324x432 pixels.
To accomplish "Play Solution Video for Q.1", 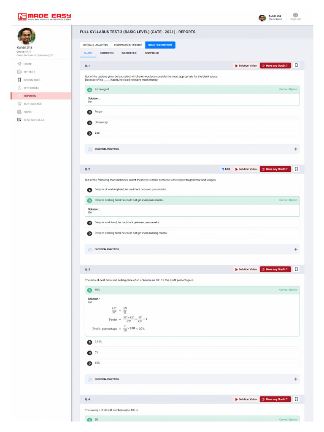I will (246, 66).
